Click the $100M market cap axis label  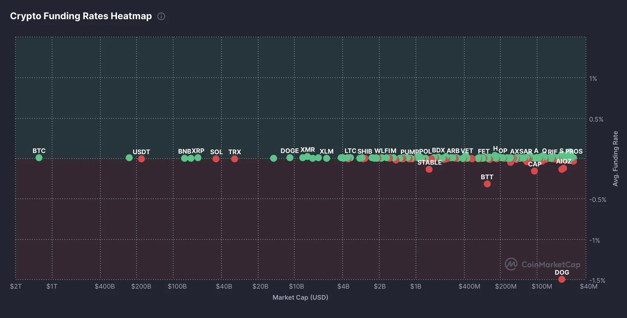point(542,287)
